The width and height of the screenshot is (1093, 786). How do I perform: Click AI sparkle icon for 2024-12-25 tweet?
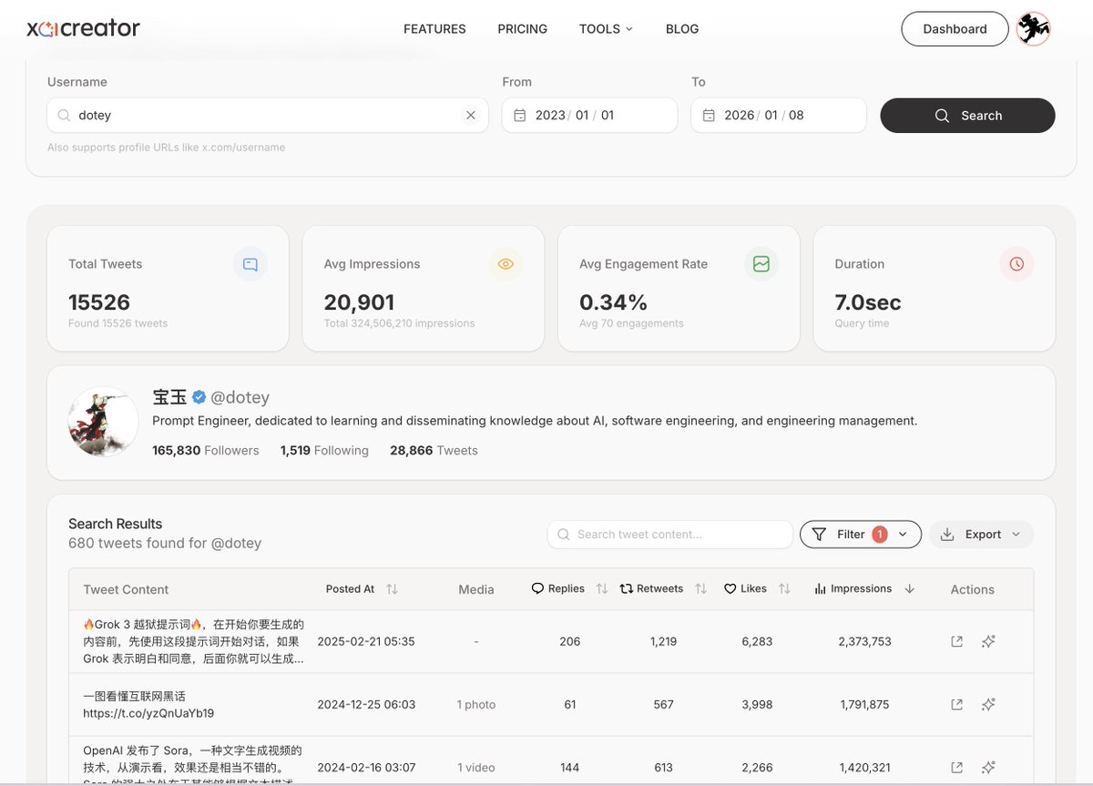988,705
